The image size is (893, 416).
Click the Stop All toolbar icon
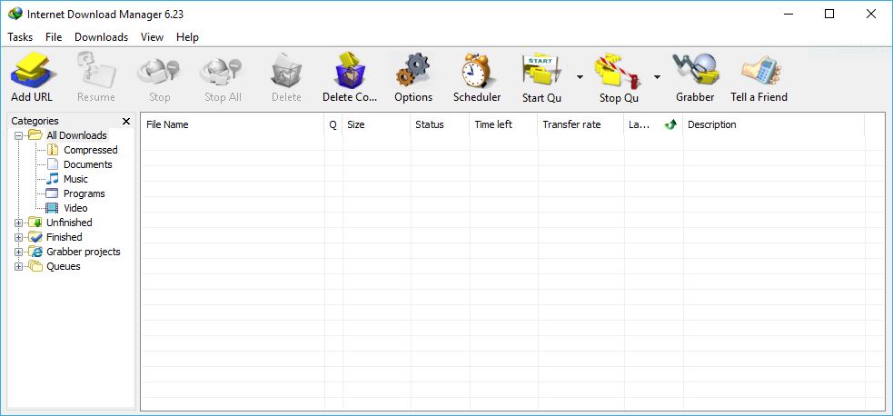tap(223, 70)
